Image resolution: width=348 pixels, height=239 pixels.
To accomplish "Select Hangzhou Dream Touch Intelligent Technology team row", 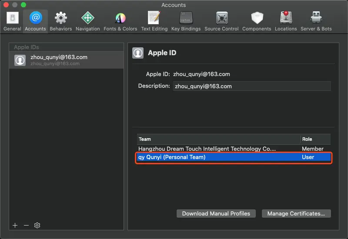I will point(234,149).
